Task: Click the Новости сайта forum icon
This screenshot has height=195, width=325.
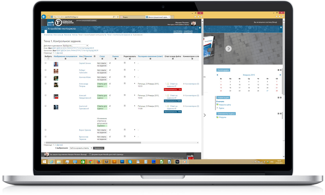Action: click(217, 105)
